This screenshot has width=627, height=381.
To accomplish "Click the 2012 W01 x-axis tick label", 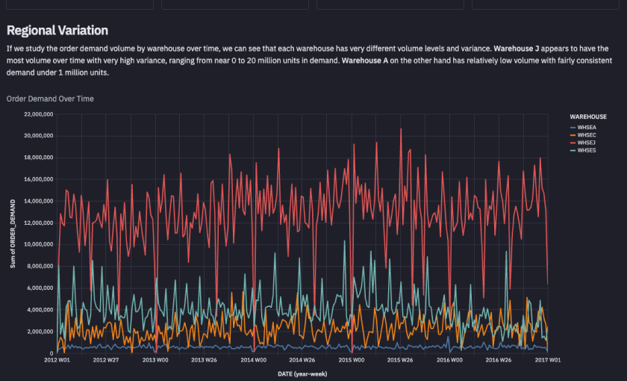I will coord(57,360).
